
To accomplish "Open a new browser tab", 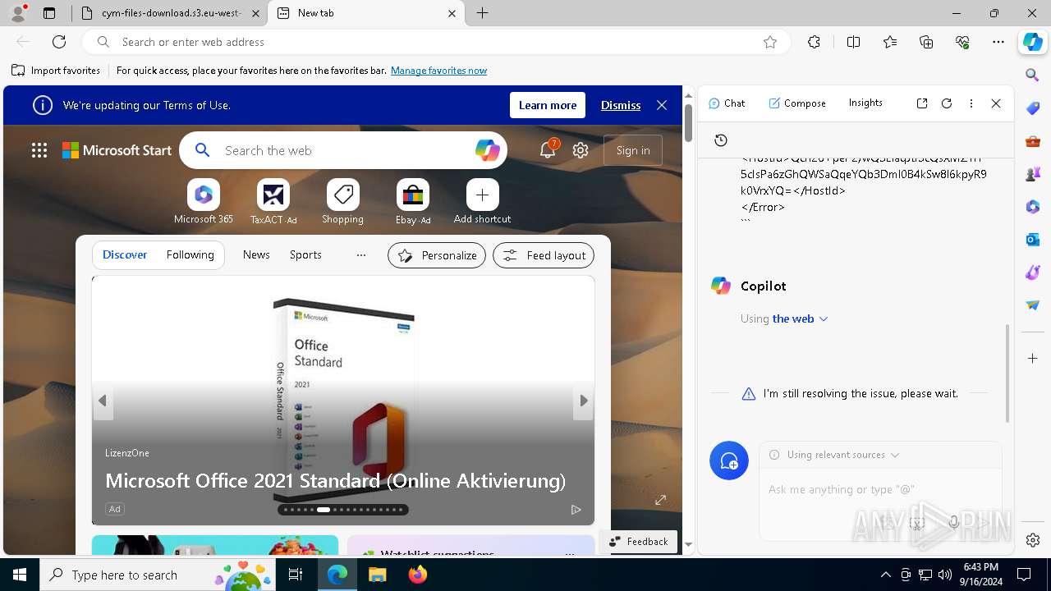I will [483, 13].
